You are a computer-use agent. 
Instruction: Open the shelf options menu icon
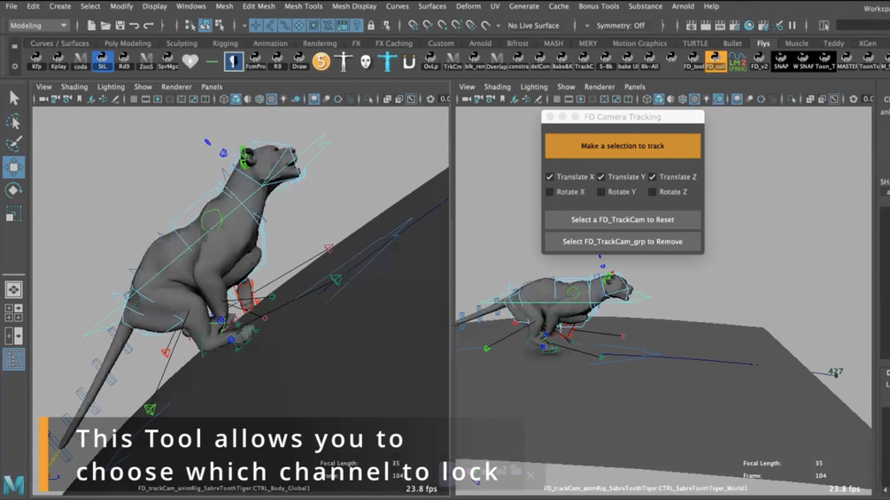pyautogui.click(x=15, y=65)
